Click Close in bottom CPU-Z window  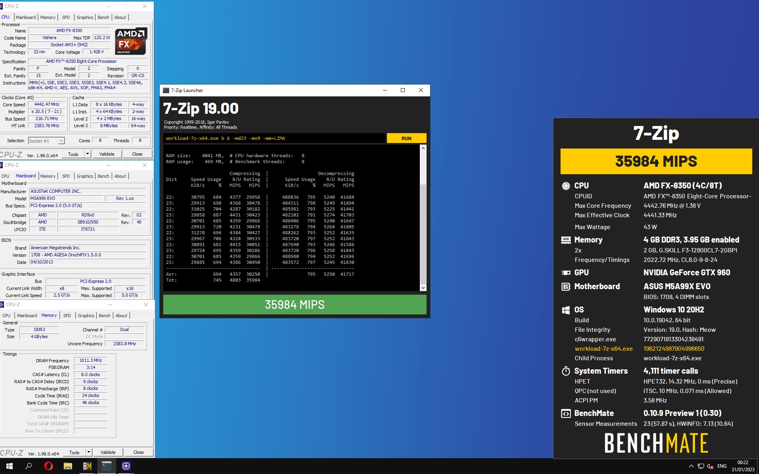[138, 452]
